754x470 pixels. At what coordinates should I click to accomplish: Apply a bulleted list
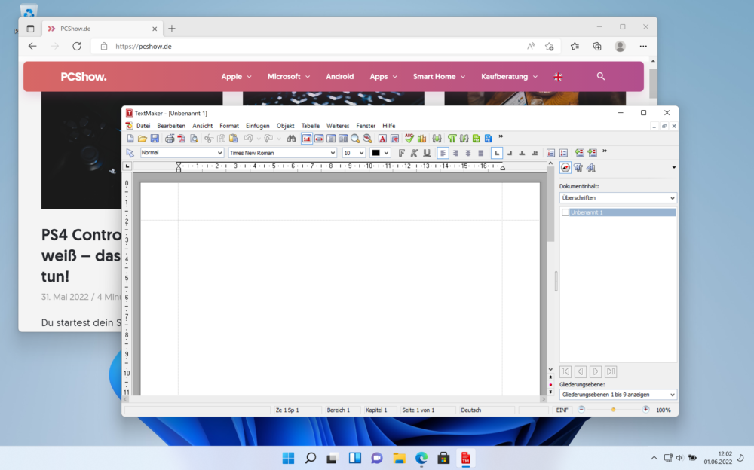550,154
